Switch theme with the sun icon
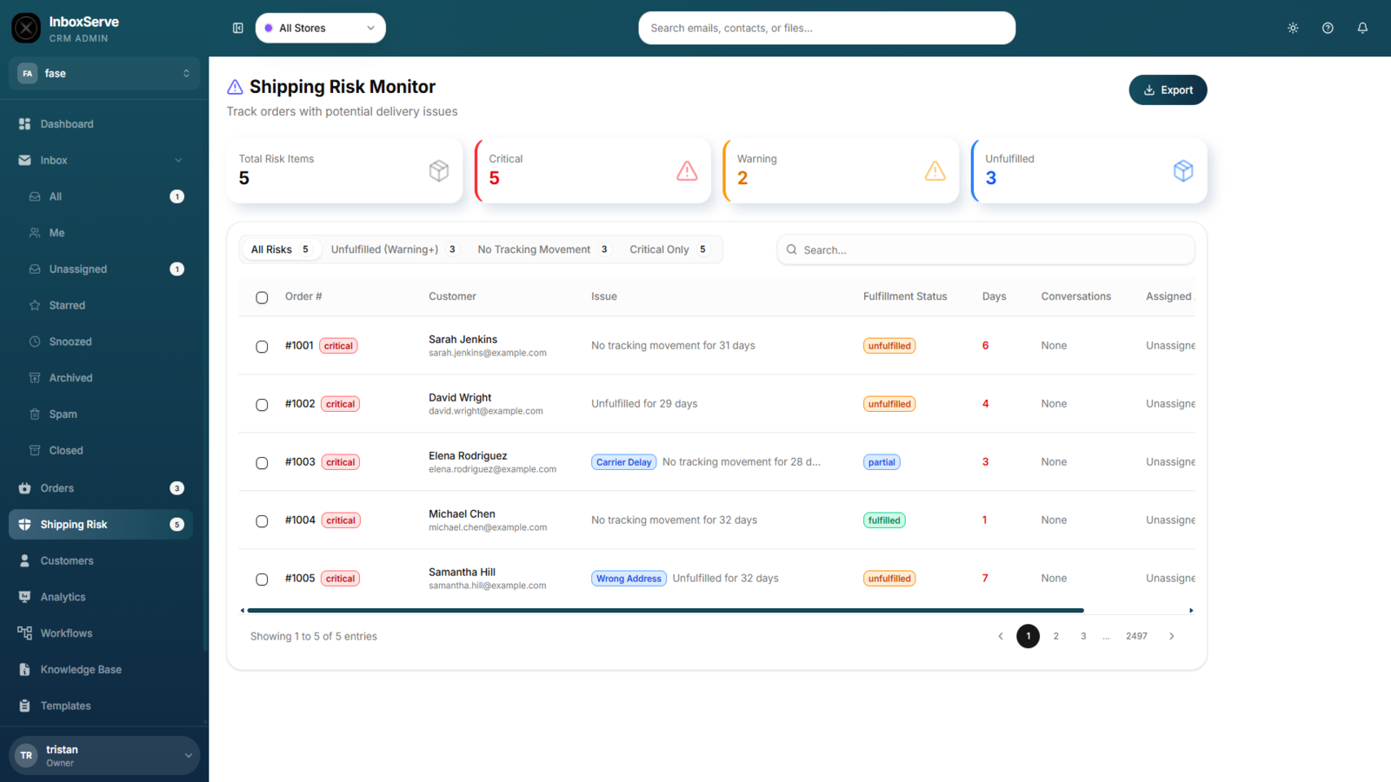The height and width of the screenshot is (782, 1391). pyautogui.click(x=1293, y=28)
